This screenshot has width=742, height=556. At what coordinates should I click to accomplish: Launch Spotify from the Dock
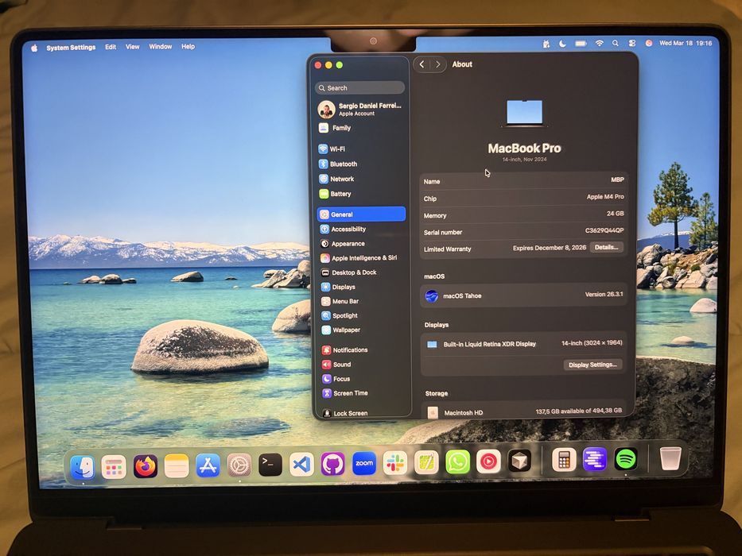click(626, 458)
